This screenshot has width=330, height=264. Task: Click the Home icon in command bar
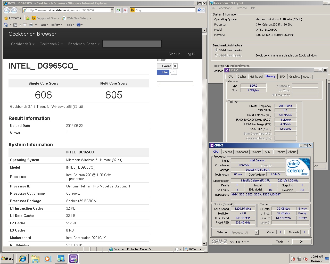[x=6, y=25]
